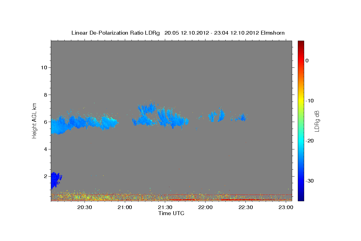Click the small cloud patch near 22:10
The image size is (361, 241).
217,115
